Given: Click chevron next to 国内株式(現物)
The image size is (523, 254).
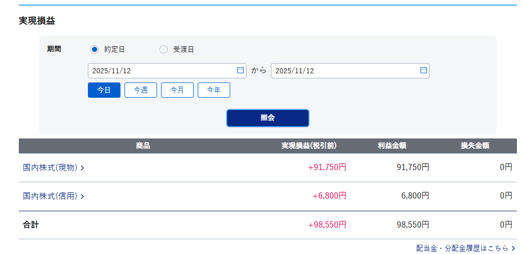Looking at the screenshot, I should click(82, 168).
